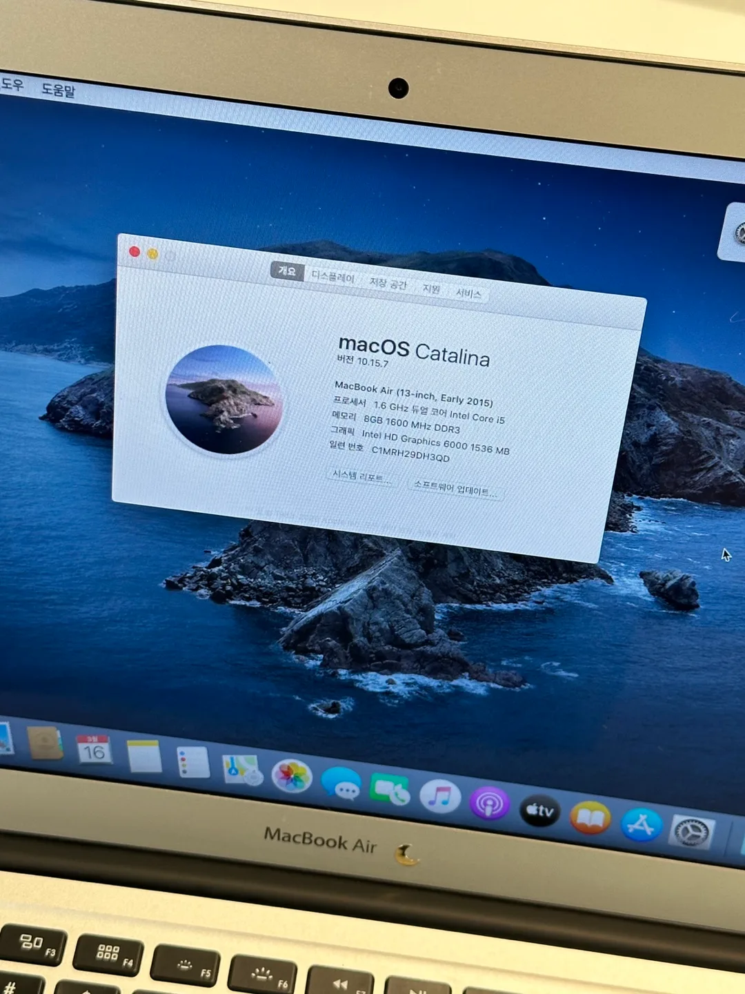The image size is (745, 994).
Task: Open the 저장 공간 tab
Action: (388, 283)
